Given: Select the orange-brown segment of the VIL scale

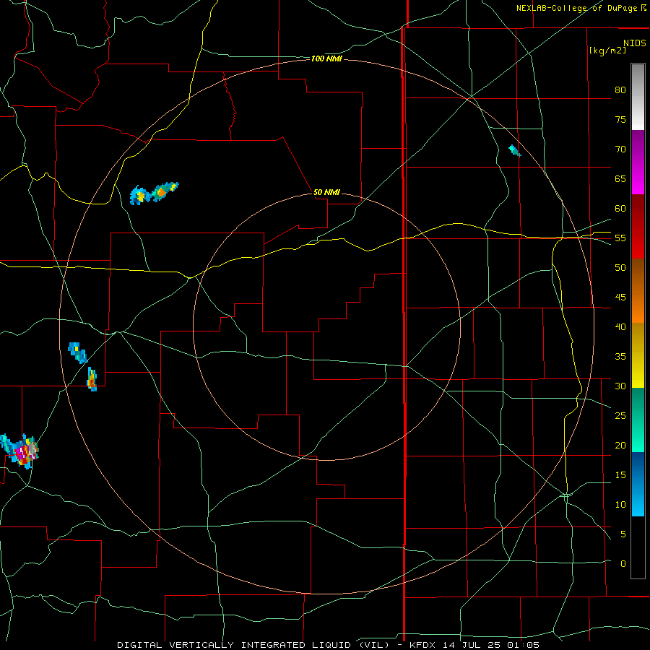Looking at the screenshot, I should coord(638,291).
